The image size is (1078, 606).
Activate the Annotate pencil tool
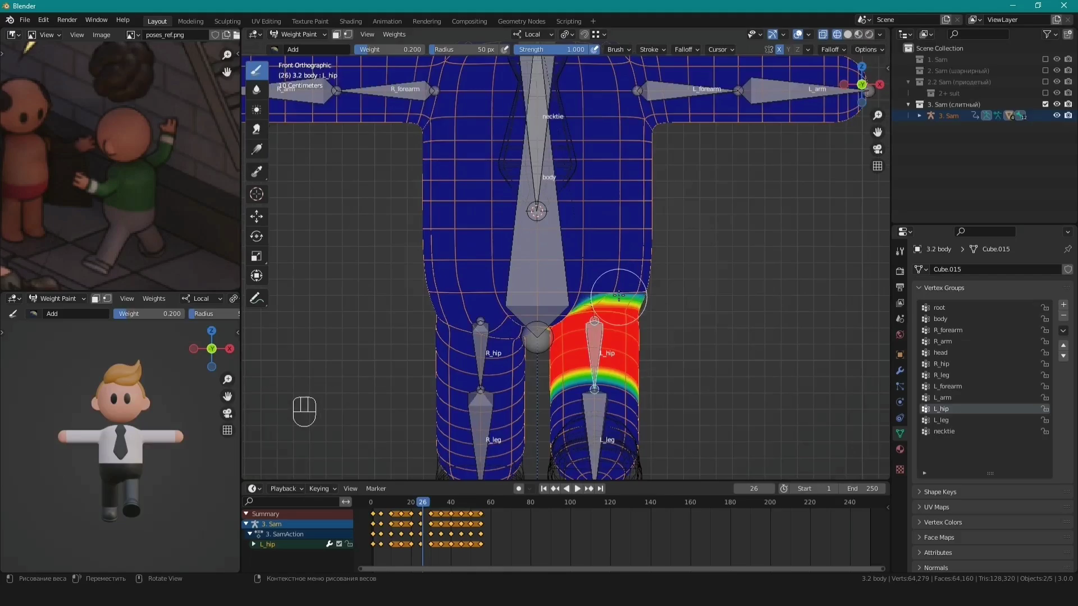(257, 298)
